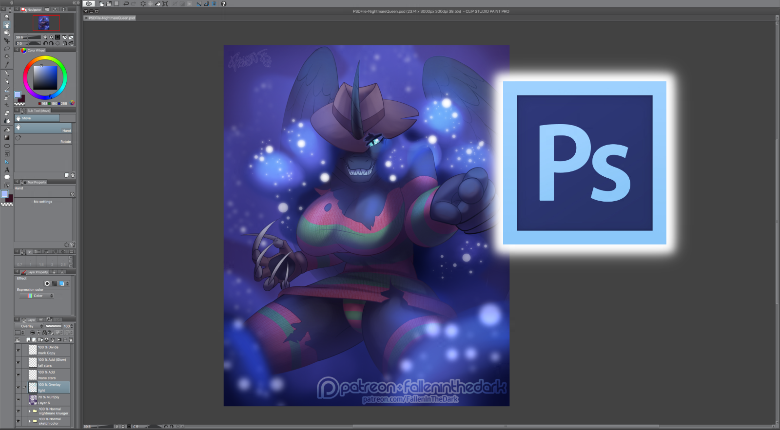Click the canvas vertical scrollbar
Screen dimensions: 780x430
777,222
